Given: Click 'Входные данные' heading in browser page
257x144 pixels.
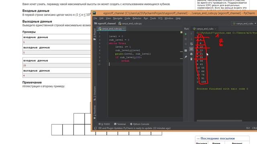Looking at the screenshot, I should pyautogui.click(x=36, y=11).
